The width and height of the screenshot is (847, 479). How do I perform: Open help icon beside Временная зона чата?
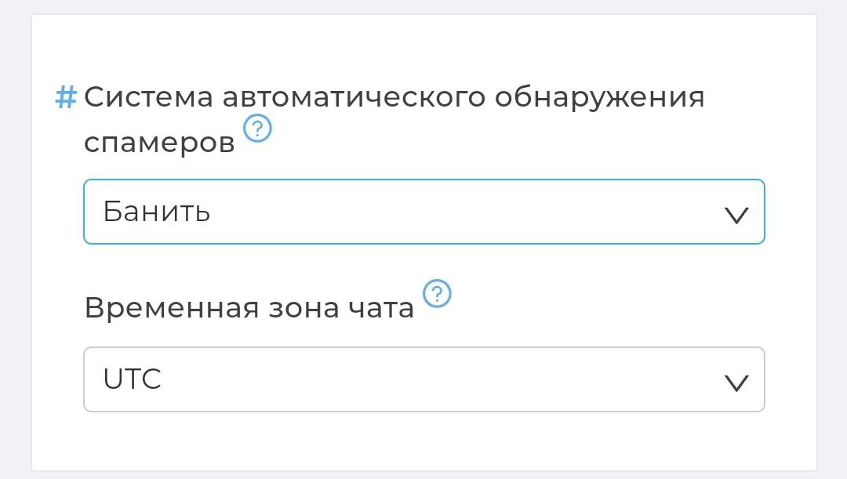tap(437, 295)
